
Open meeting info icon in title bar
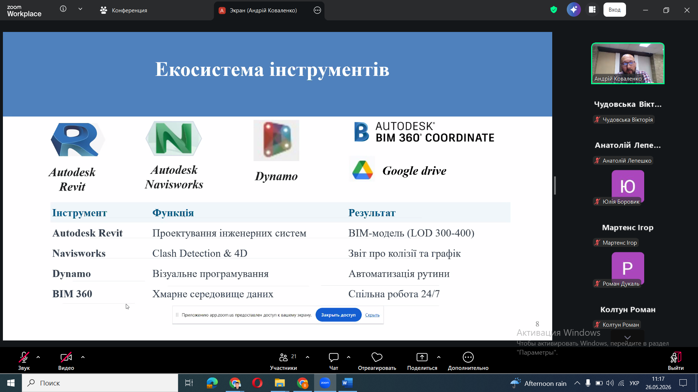[x=63, y=9]
